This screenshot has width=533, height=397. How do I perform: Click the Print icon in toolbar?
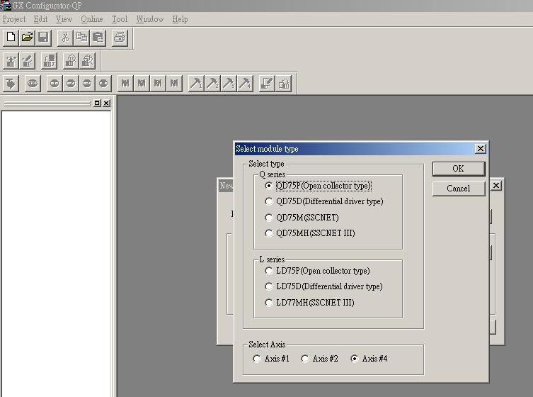120,38
